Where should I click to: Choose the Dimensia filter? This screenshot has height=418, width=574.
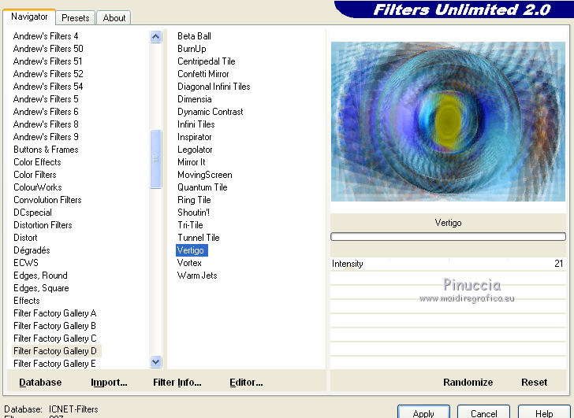[195, 99]
